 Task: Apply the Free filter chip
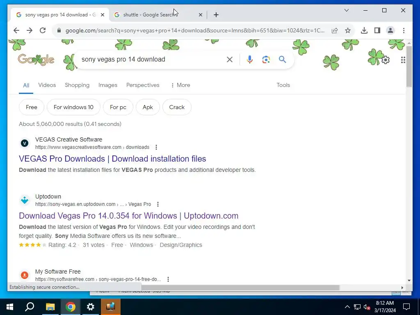[31, 107]
